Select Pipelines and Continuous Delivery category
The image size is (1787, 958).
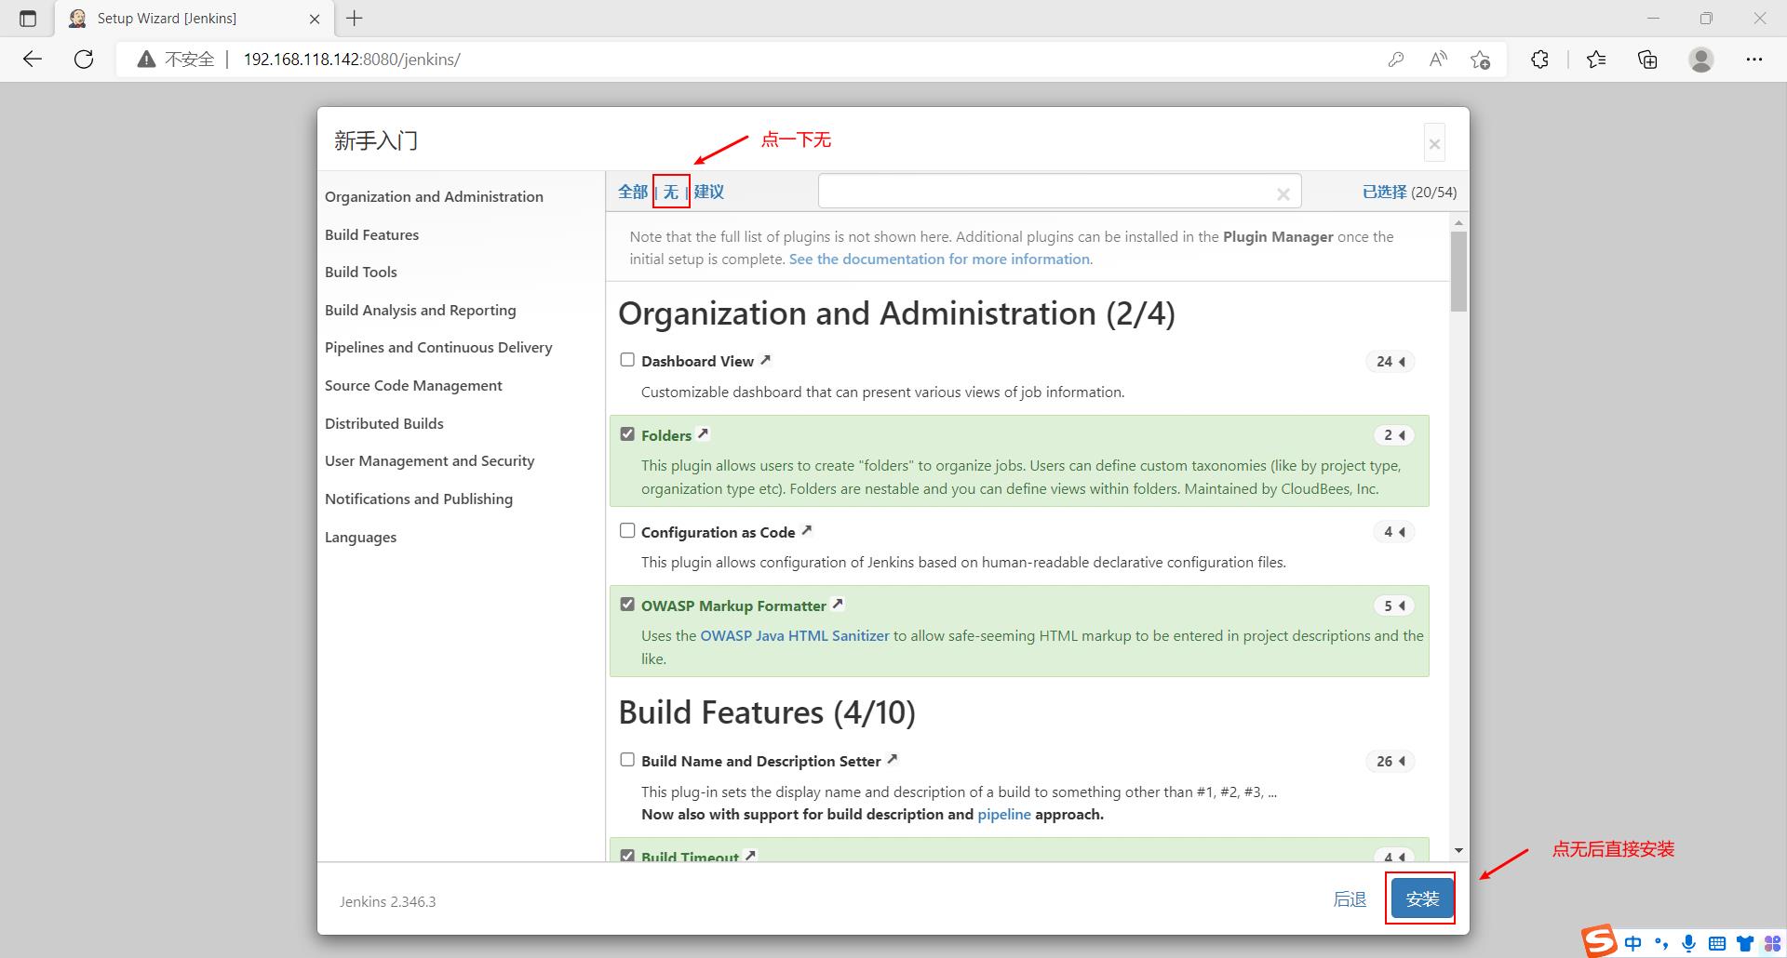click(x=438, y=347)
